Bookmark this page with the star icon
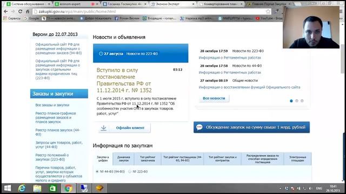This screenshot has height=194, width=346. coord(268,11)
